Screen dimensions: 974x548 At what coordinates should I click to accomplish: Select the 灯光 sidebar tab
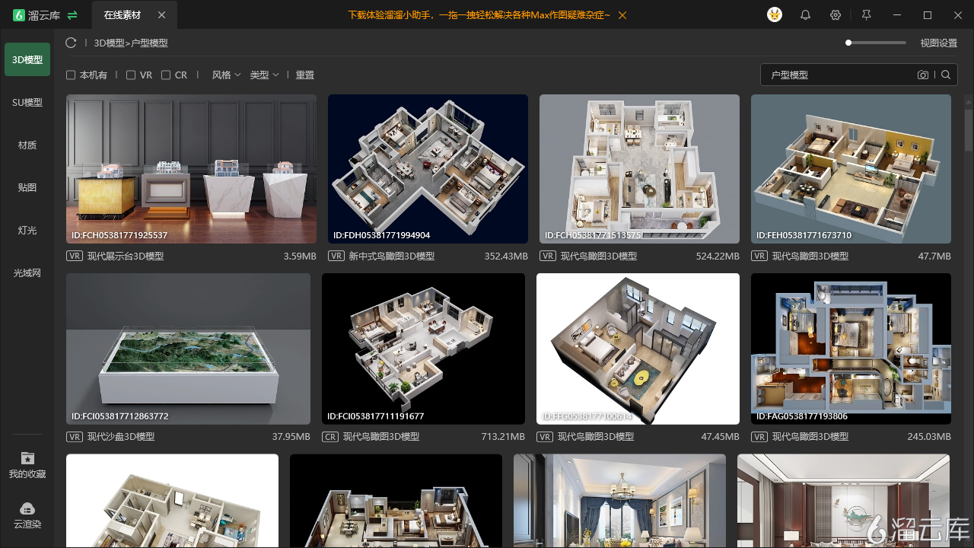pos(27,230)
